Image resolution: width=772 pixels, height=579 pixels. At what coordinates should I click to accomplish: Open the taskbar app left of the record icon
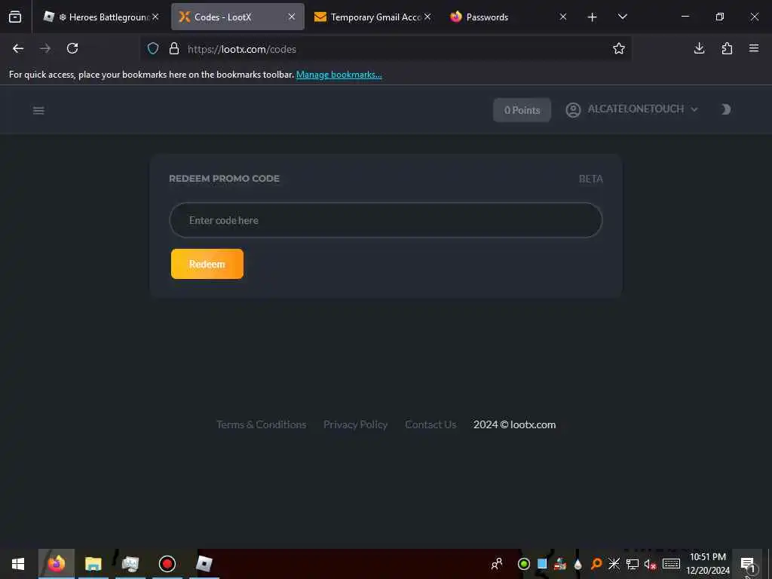click(x=130, y=564)
